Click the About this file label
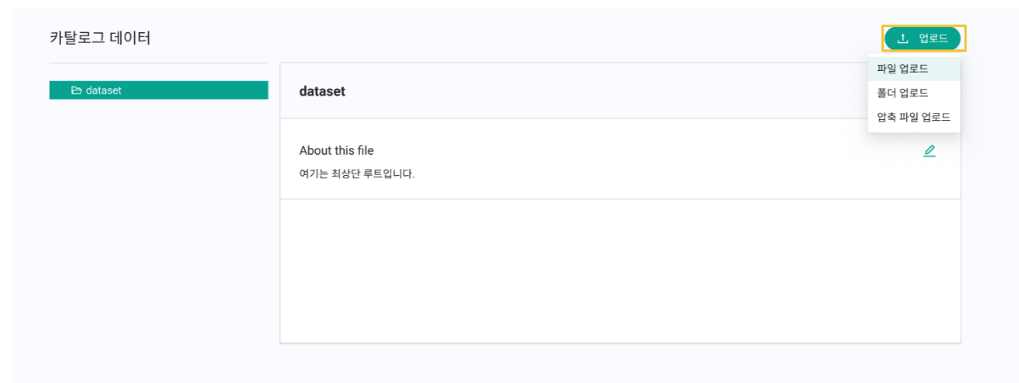This screenshot has width=1019, height=383. [x=336, y=150]
